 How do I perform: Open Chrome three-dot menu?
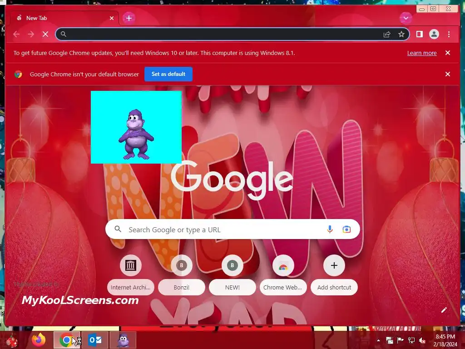click(x=449, y=34)
